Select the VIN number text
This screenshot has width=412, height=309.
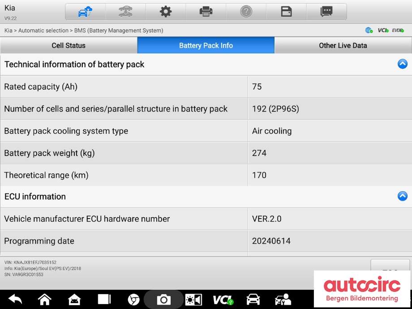pos(30,262)
